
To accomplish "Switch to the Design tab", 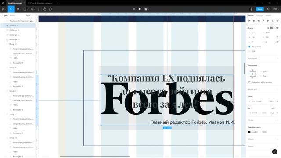I will click(x=251, y=16).
